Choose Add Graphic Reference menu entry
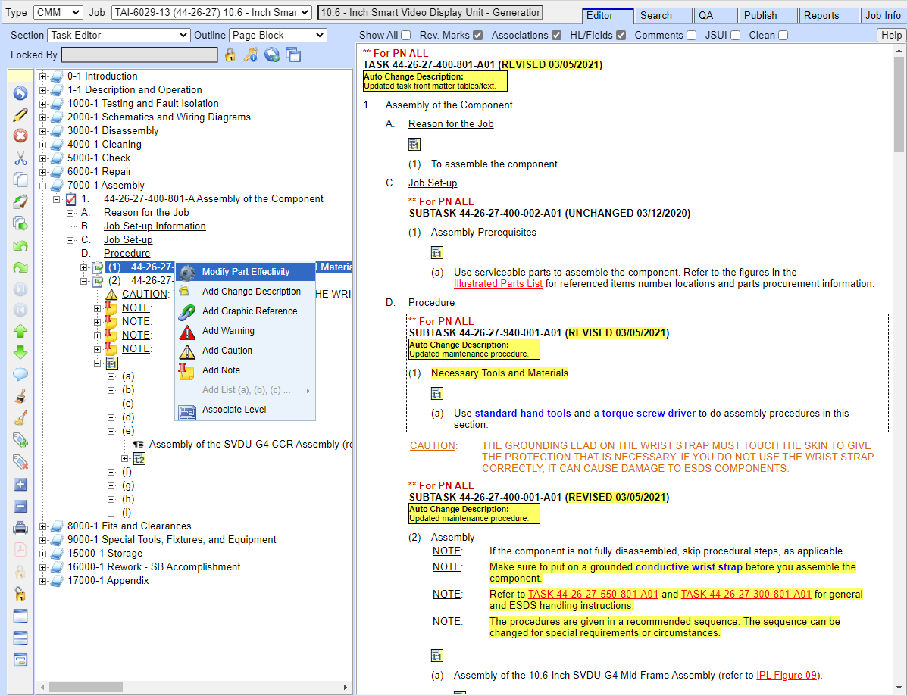Screen dimensions: 907x696 coord(246,311)
